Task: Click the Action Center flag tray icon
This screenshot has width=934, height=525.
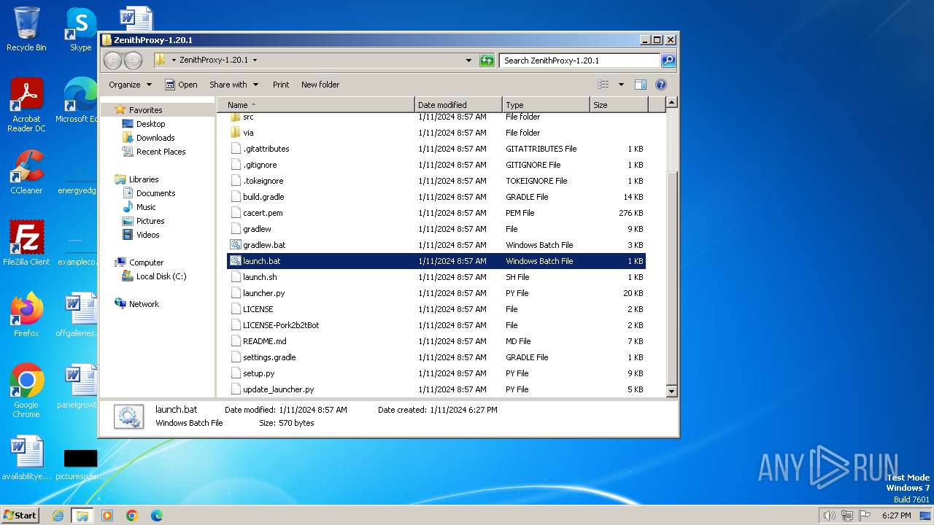Action: coord(864,516)
